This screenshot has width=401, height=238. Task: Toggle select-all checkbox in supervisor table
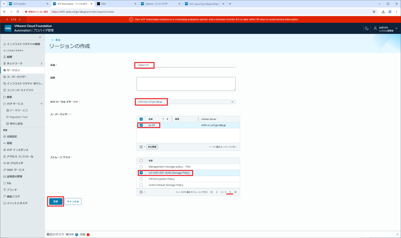[x=141, y=119]
